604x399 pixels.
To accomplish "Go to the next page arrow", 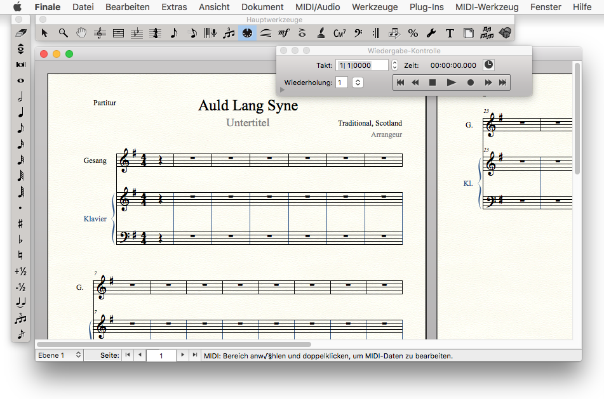I will [x=182, y=355].
